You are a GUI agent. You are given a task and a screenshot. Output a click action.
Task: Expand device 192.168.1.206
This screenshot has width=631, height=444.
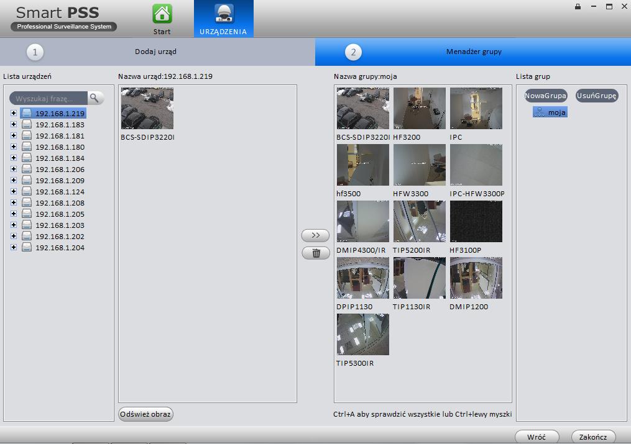point(14,169)
